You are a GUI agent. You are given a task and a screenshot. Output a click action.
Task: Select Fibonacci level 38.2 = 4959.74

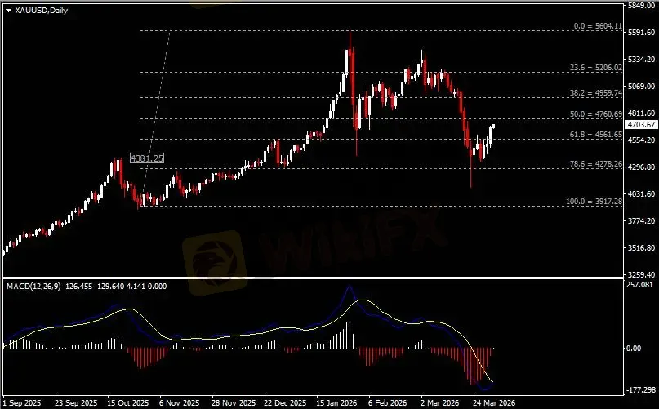(x=596, y=93)
